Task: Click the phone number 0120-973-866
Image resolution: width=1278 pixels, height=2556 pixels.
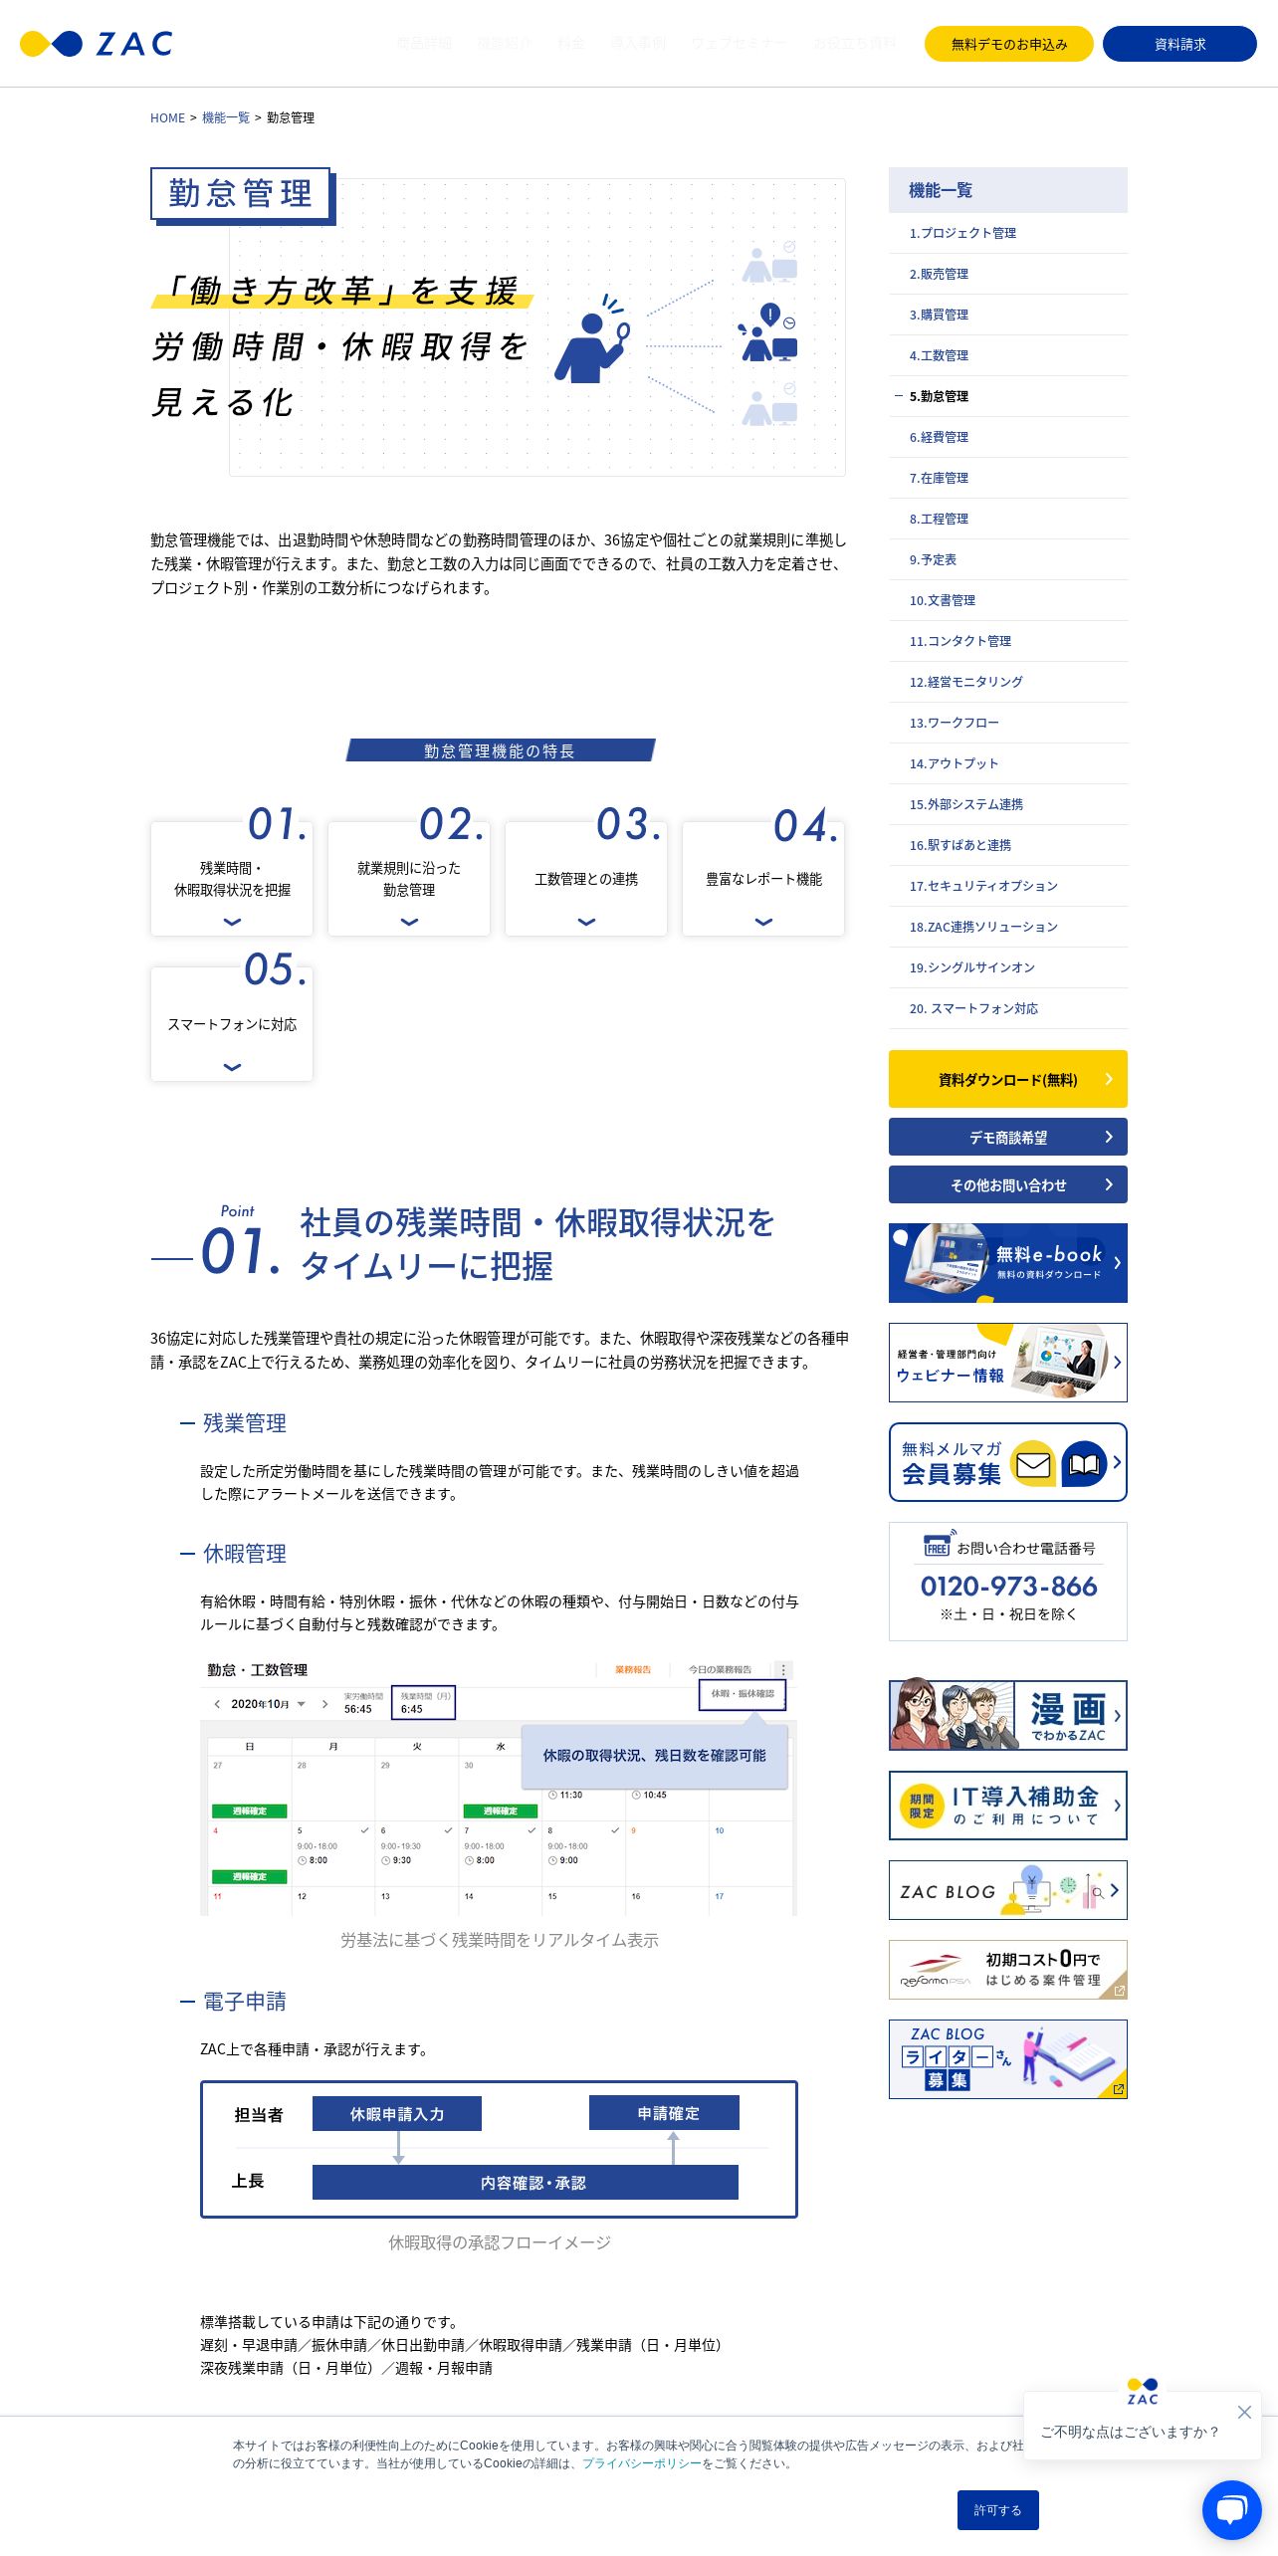Action: coord(1008,1587)
